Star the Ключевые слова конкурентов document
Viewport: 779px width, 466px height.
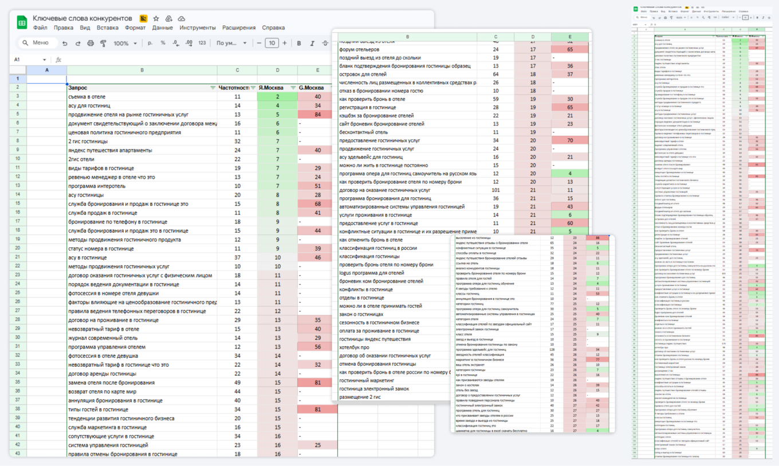point(156,19)
